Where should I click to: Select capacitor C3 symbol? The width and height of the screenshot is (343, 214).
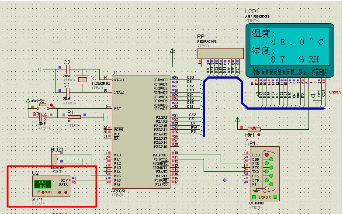[x=43, y=117]
